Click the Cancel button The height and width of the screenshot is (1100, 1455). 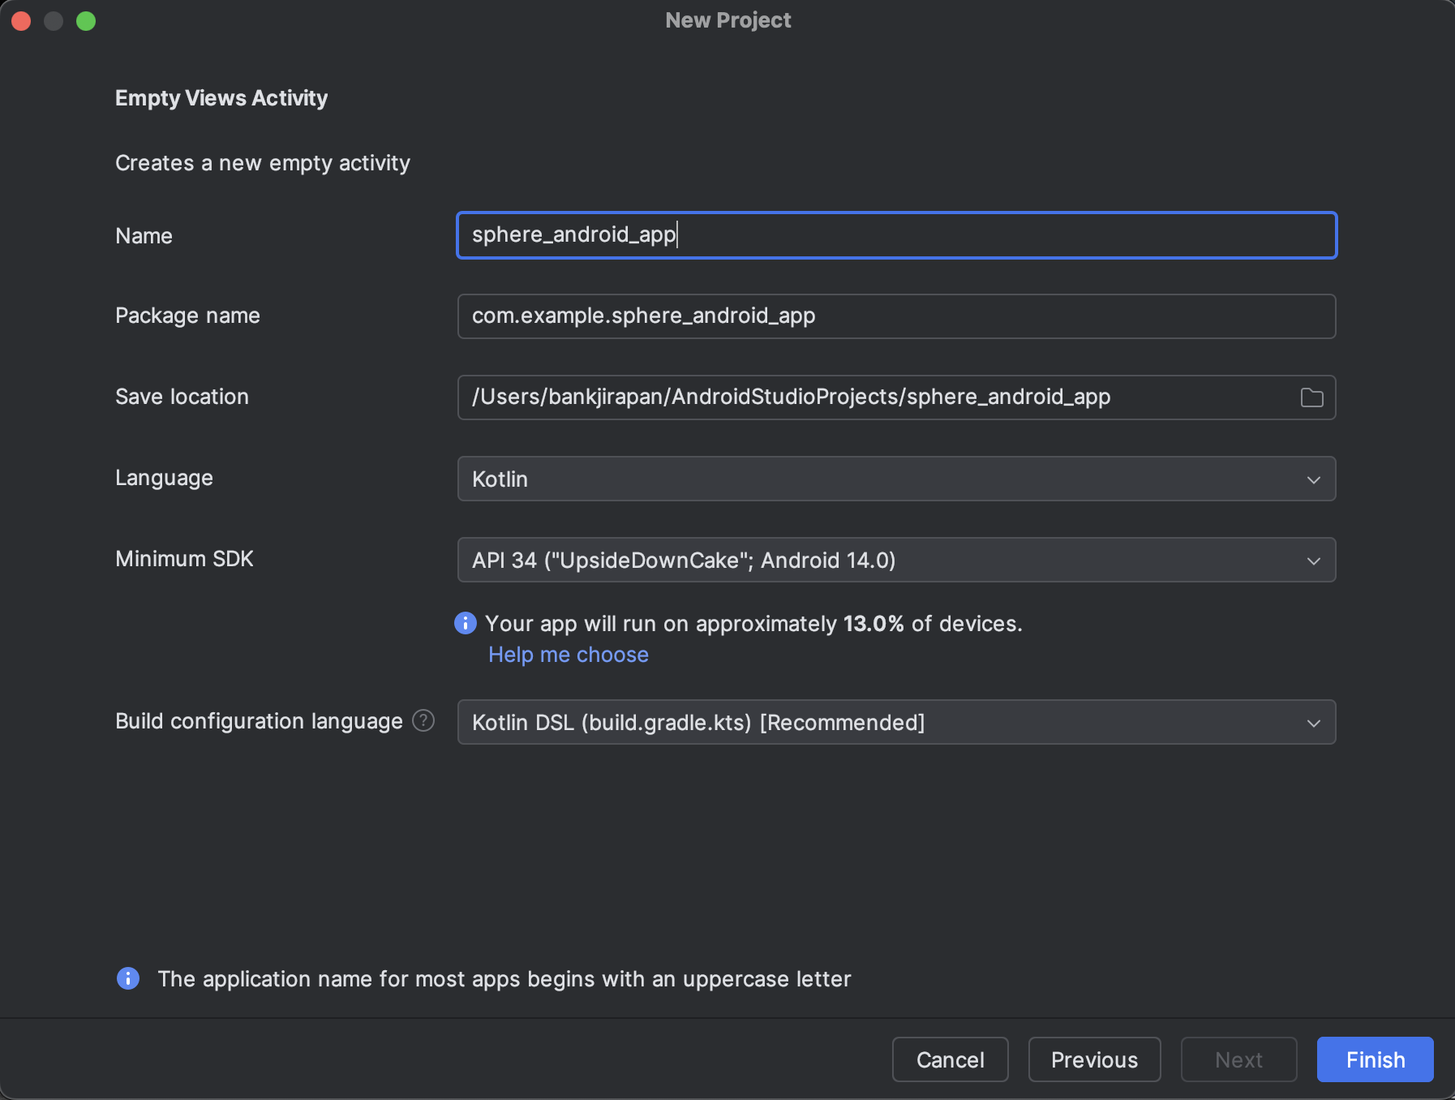[x=950, y=1059]
